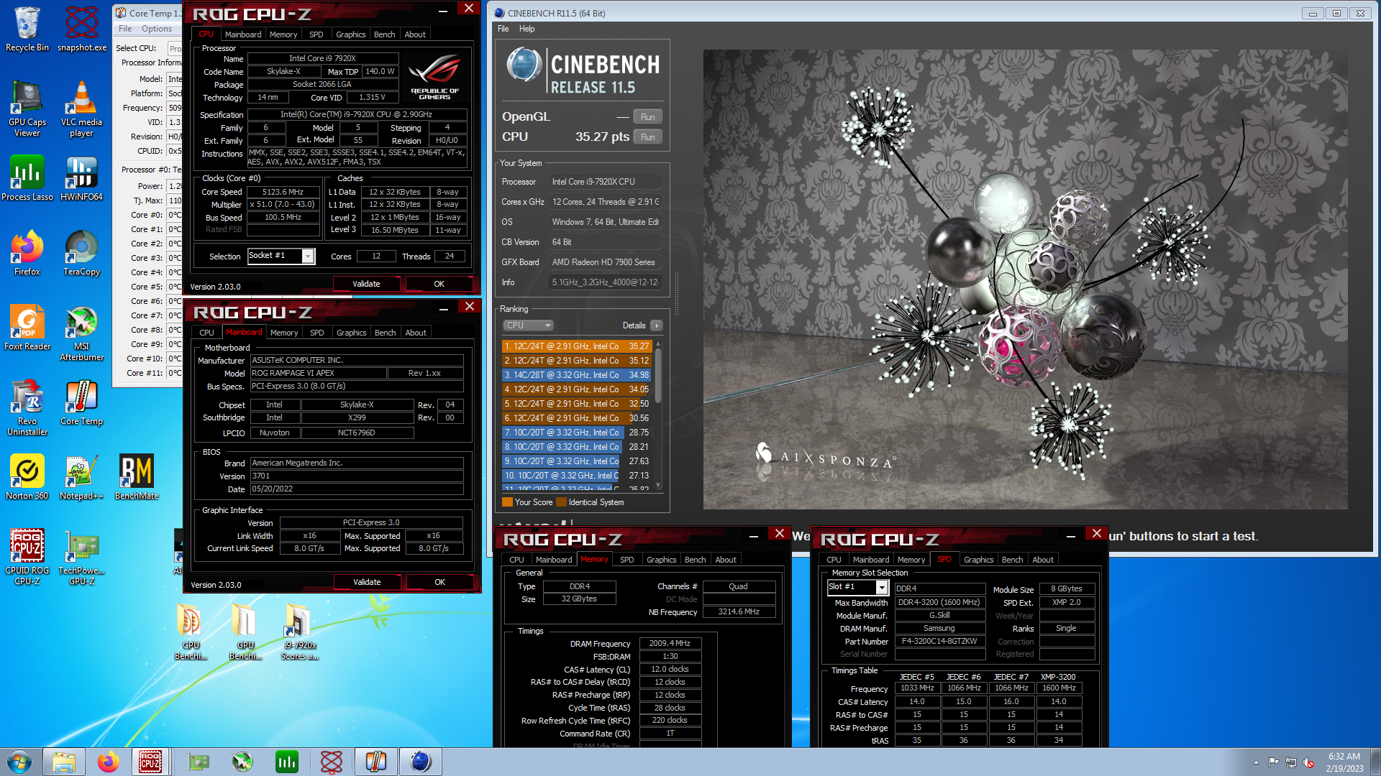Open the snapshot.exe desktop icon
1381x776 pixels.
82,29
